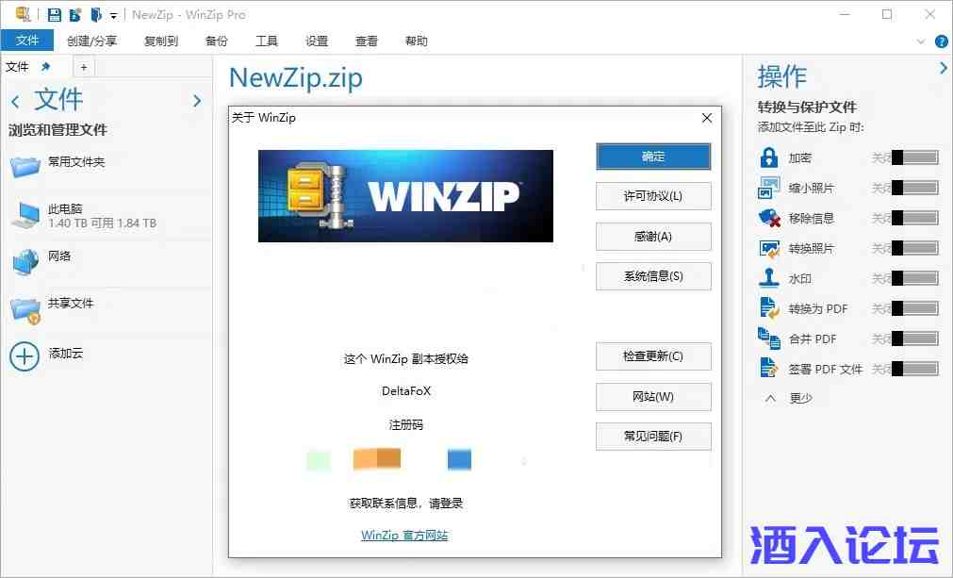Click the pin icon on 文件 pane tab
953x578 pixels.
(x=45, y=66)
